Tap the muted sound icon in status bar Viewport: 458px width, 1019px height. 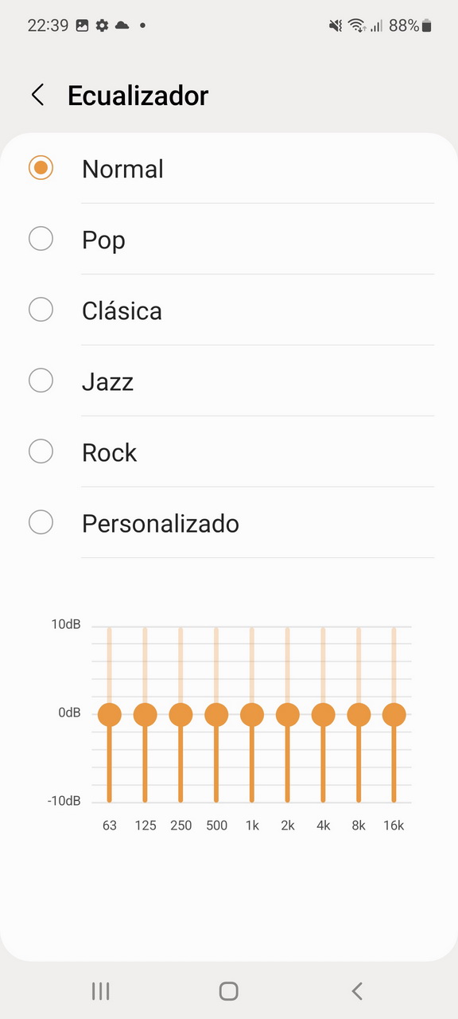[x=336, y=25]
